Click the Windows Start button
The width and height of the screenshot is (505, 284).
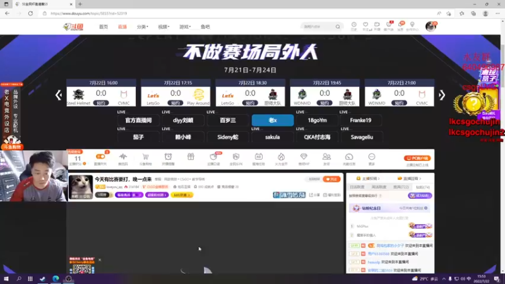point(6,279)
